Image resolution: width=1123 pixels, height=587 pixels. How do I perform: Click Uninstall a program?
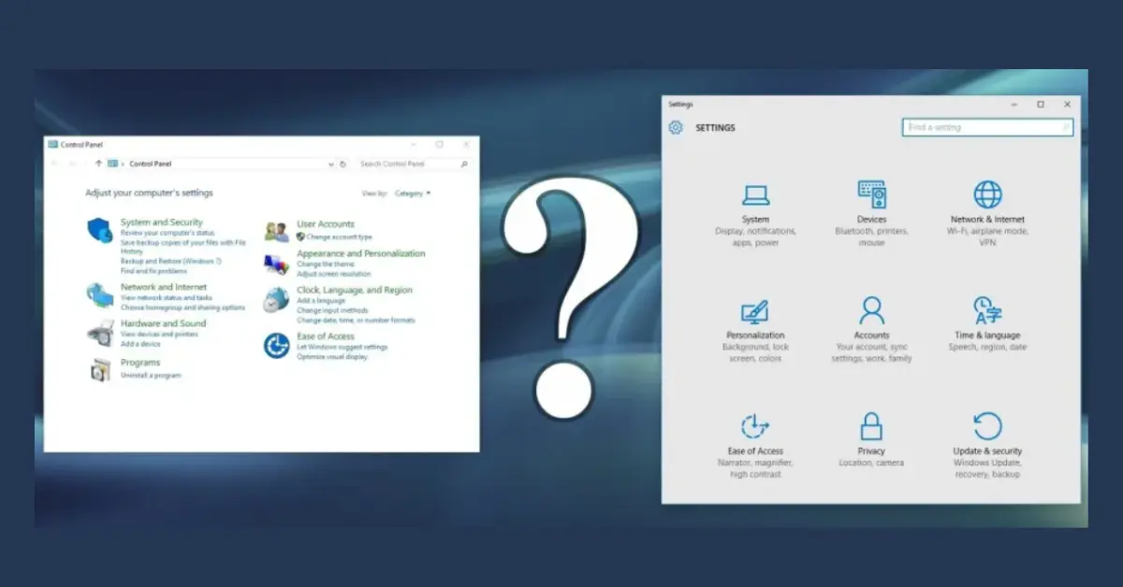click(151, 375)
